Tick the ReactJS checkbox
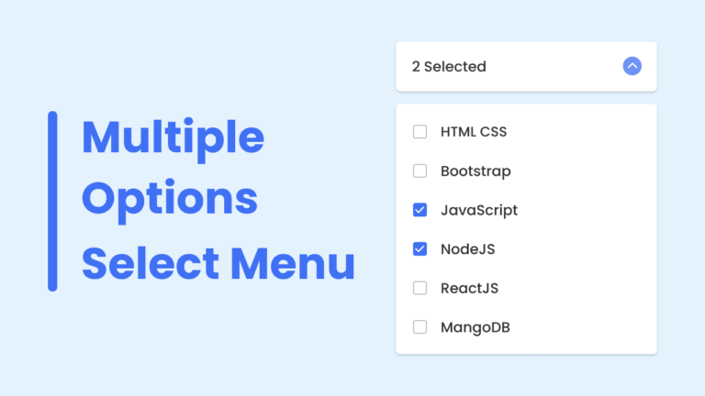The image size is (705, 396). point(420,288)
